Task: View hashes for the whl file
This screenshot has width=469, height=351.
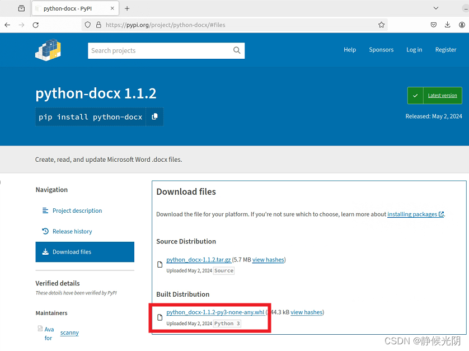Action: tap(307, 312)
